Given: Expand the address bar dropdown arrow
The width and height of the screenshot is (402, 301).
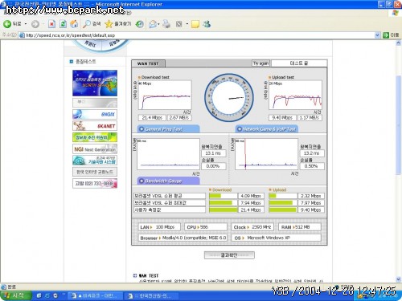Looking at the screenshot, I should [377, 35].
